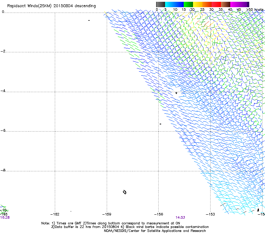This screenshot has width=265, height=233.
Task: Select the blue 10-15 knots legend swatch
Action: 179,4
